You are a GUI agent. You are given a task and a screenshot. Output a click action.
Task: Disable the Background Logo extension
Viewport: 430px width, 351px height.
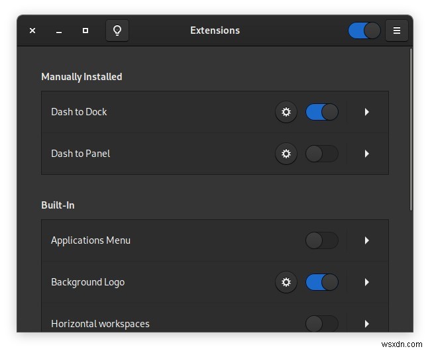pyautogui.click(x=322, y=282)
